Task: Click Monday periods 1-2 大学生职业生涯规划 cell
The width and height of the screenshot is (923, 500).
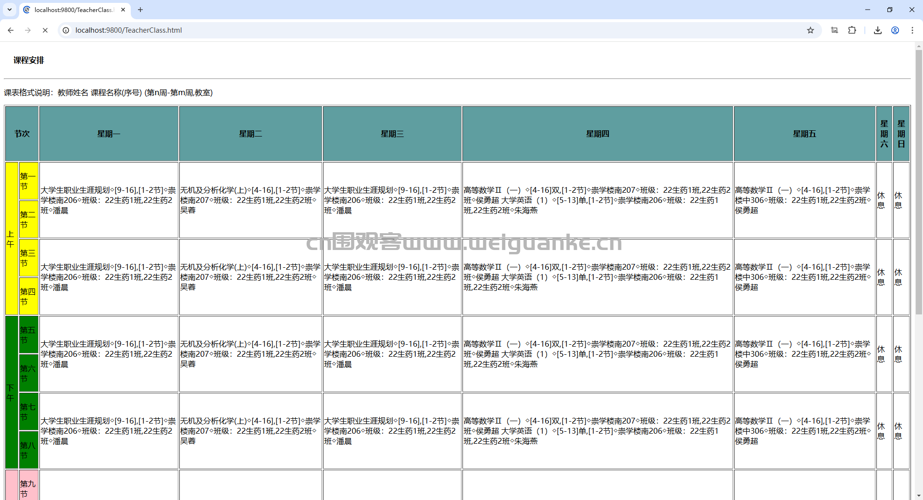Action: point(109,200)
